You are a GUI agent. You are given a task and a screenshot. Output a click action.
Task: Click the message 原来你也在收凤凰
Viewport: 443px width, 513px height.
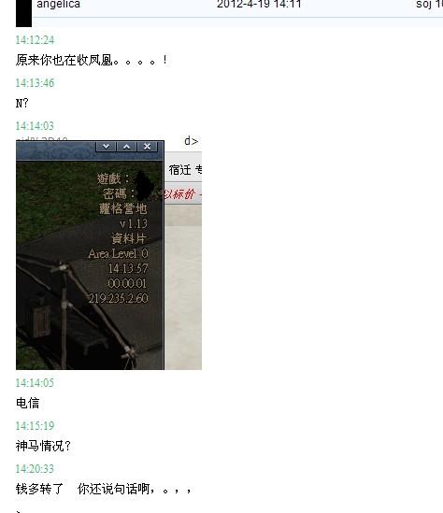(x=92, y=60)
